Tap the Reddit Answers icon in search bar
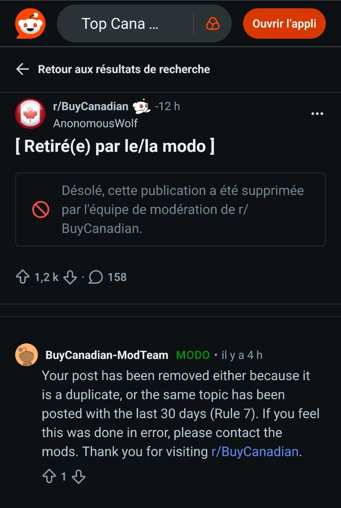Image resolution: width=341 pixels, height=508 pixels. click(212, 24)
